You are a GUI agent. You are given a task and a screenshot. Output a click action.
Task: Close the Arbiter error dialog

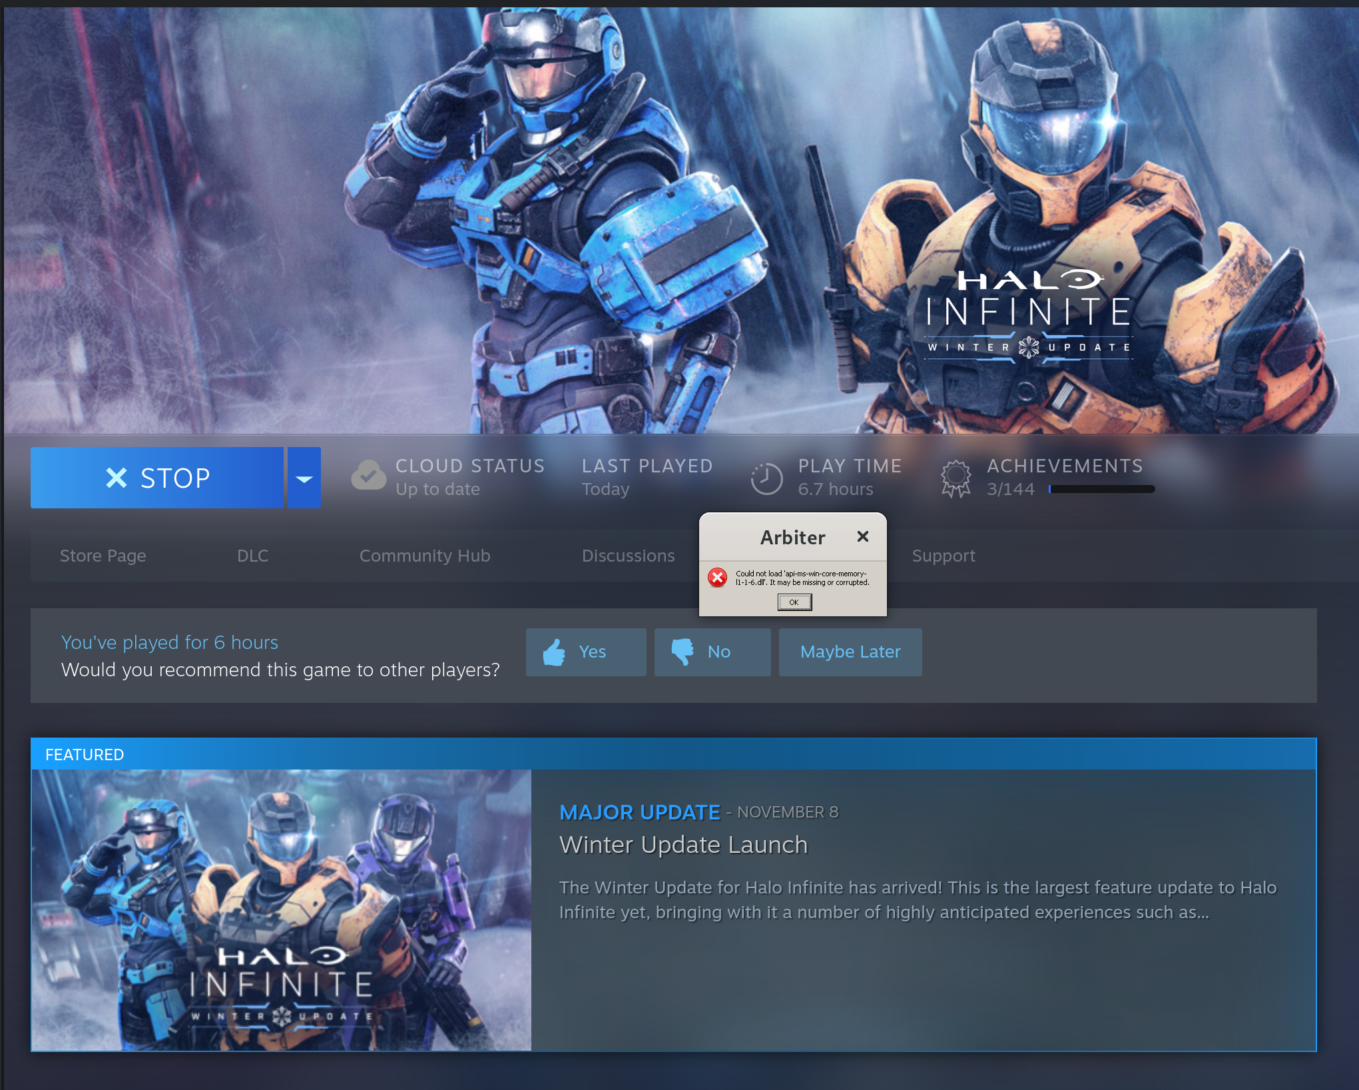pos(863,536)
